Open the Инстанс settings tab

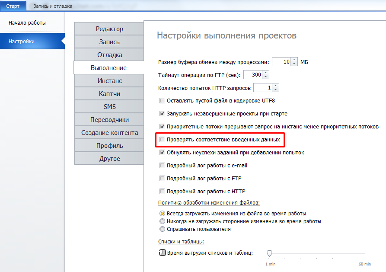click(109, 81)
